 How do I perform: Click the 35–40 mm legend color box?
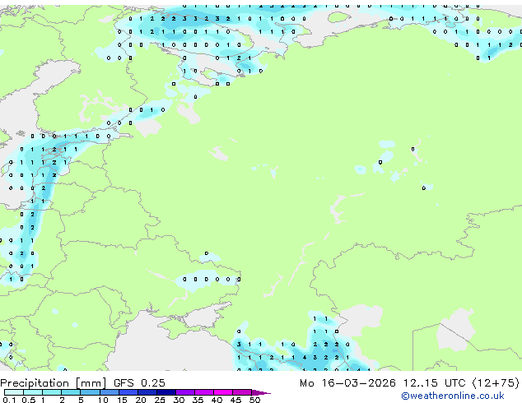tap(203, 392)
